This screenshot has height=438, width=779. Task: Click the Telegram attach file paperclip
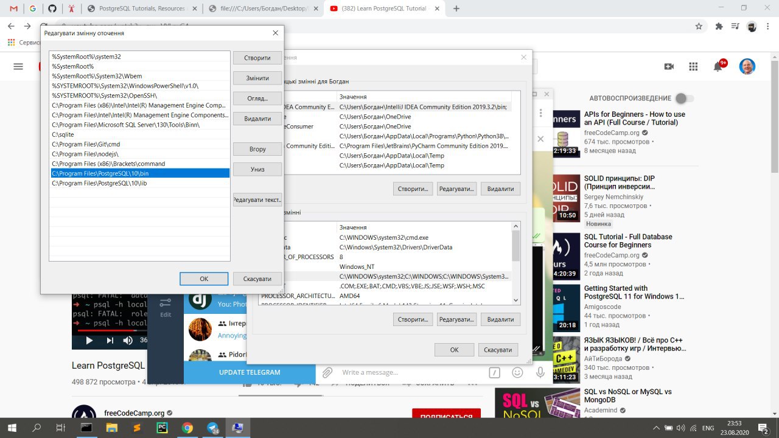click(327, 372)
